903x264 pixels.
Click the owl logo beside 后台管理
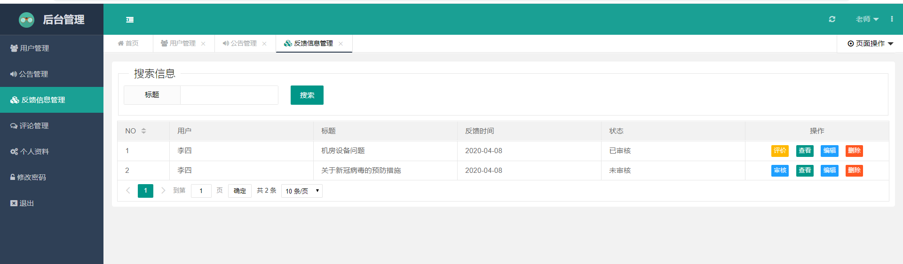[x=26, y=20]
